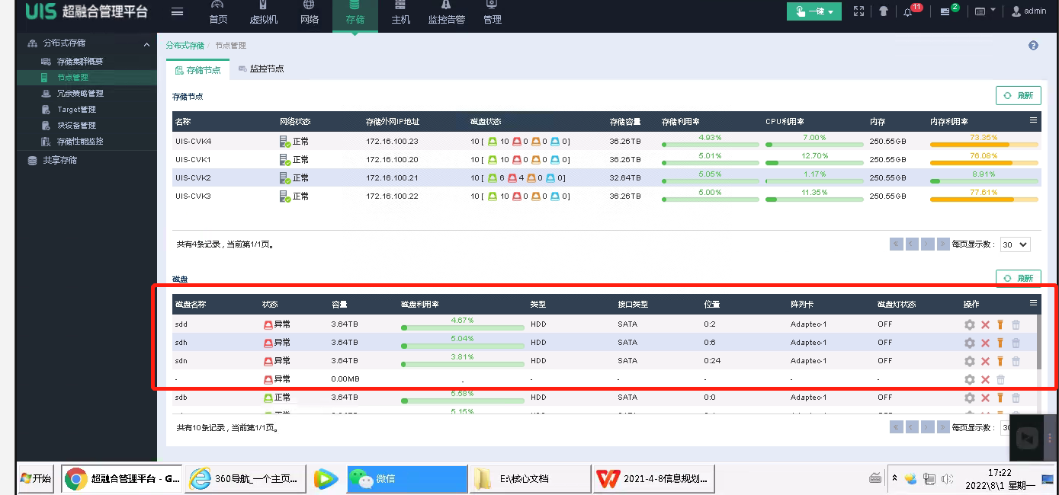
Task: Click the trash icon for the 0.00MB disk
Action: 1000,379
